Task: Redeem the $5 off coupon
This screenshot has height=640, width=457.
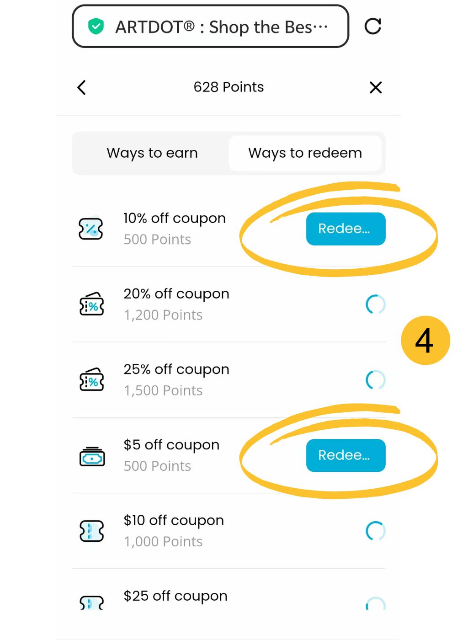Action: (x=345, y=455)
